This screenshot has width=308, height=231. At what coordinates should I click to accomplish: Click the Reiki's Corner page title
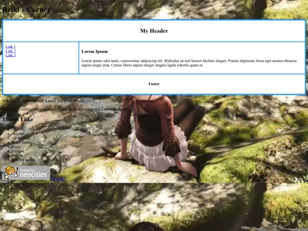26,10
